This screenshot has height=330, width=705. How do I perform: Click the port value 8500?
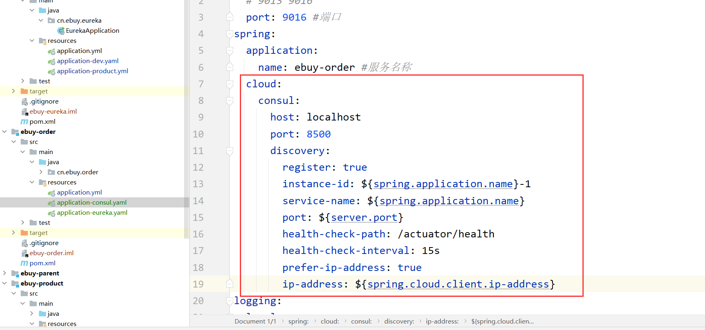[x=319, y=134]
